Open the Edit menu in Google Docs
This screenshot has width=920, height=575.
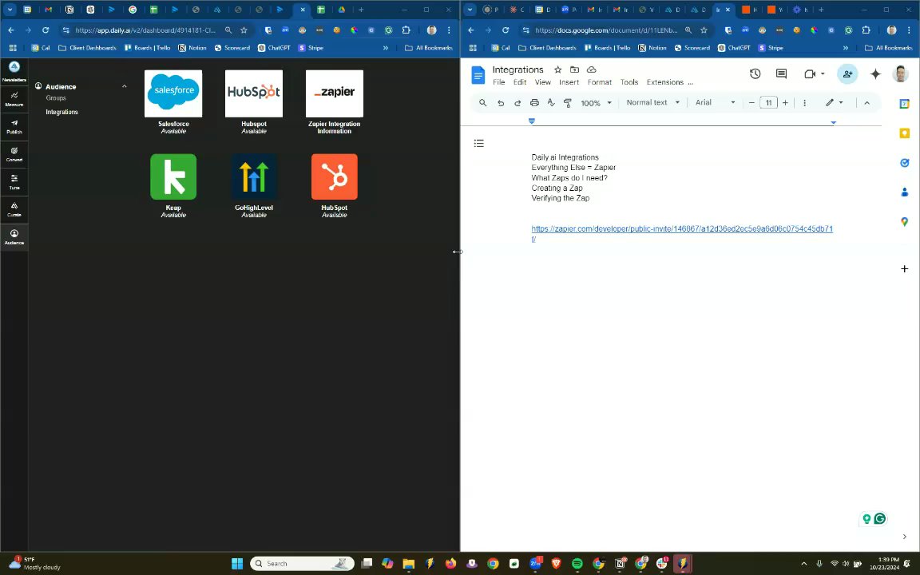point(520,82)
